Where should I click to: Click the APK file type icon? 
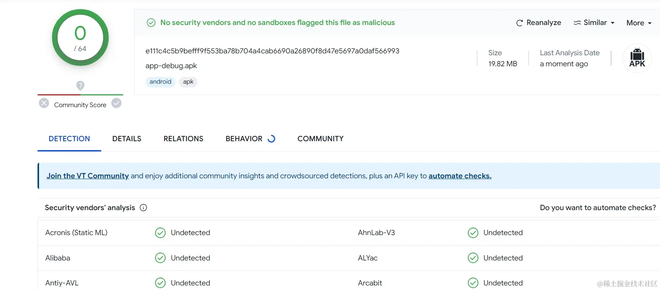click(637, 58)
